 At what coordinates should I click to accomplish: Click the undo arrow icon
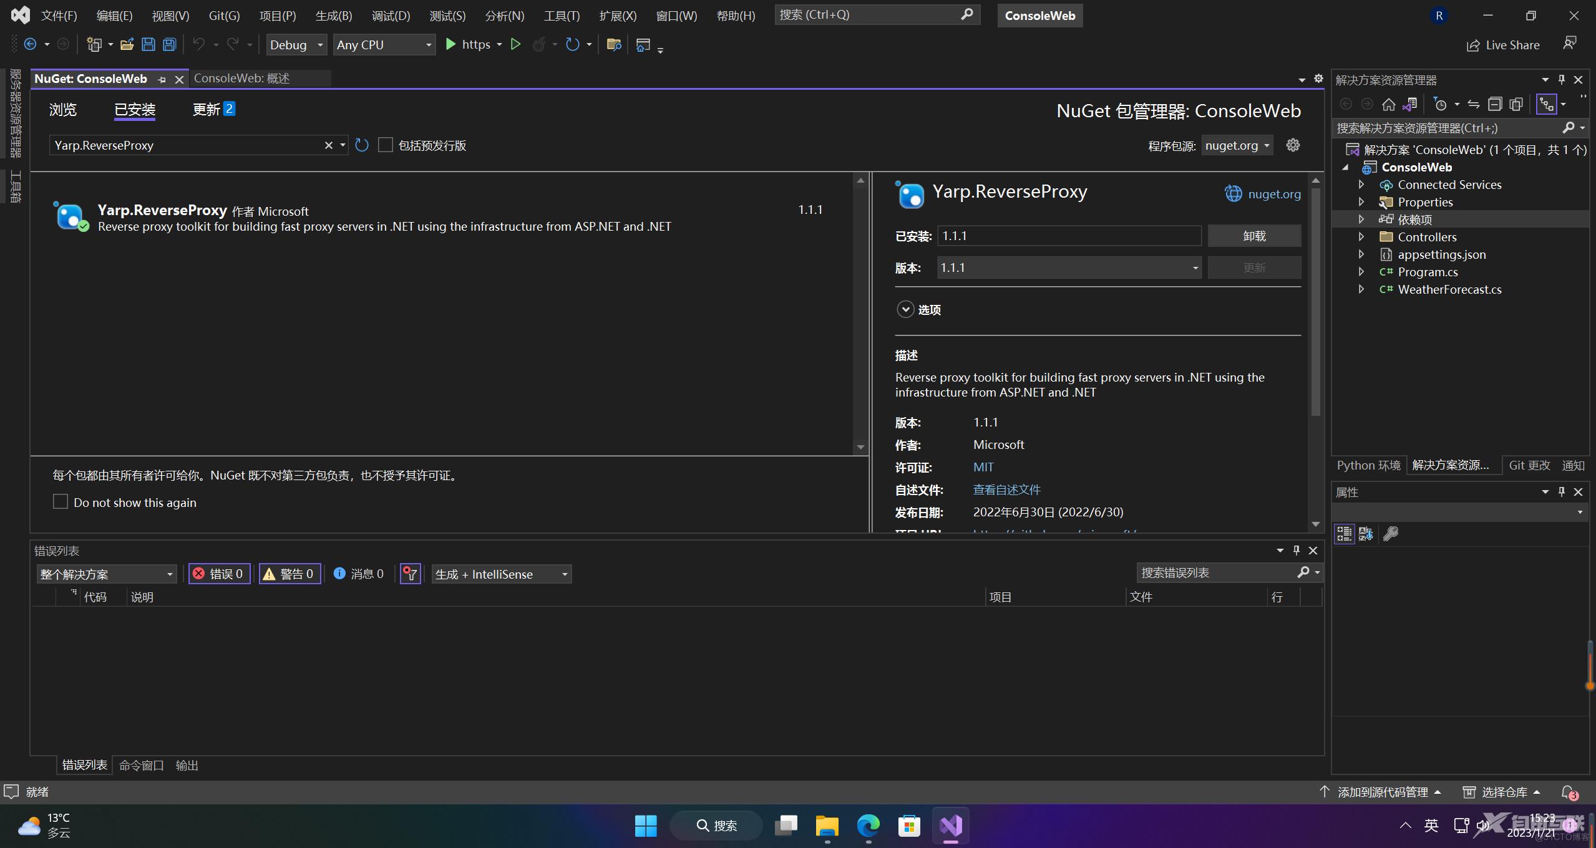(x=199, y=44)
